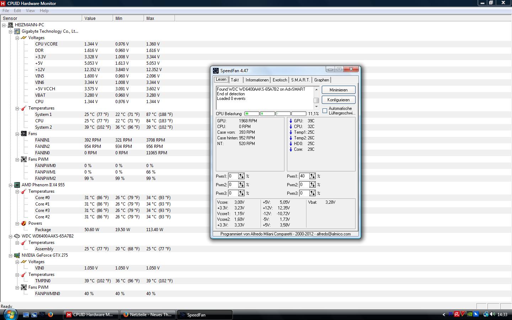
Task: Click the SpeedFan title bar fan icon
Action: 216,71
